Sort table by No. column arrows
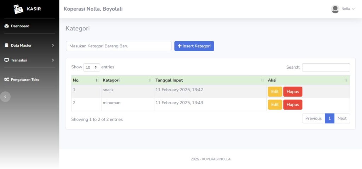 click(97, 80)
